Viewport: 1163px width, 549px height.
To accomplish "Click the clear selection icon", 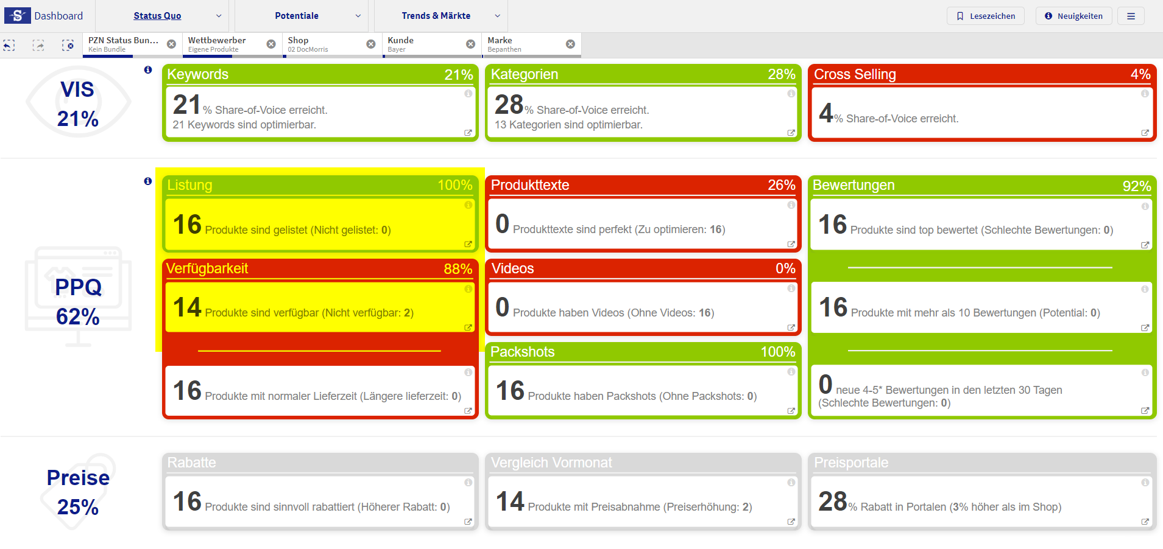I will 68,45.
